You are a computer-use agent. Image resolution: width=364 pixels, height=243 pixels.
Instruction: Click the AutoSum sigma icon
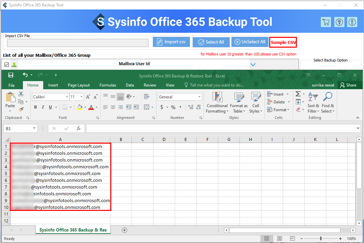pyautogui.click(x=298, y=94)
